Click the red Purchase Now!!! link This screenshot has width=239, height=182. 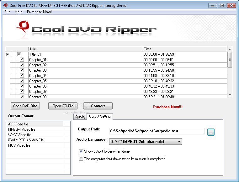[168, 107]
